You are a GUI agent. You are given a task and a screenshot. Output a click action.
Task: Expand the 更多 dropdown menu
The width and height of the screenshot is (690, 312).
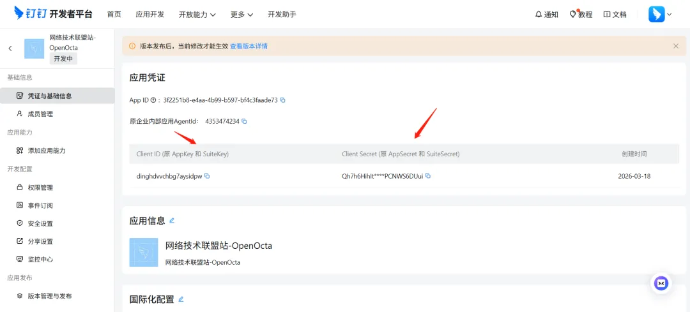click(241, 15)
